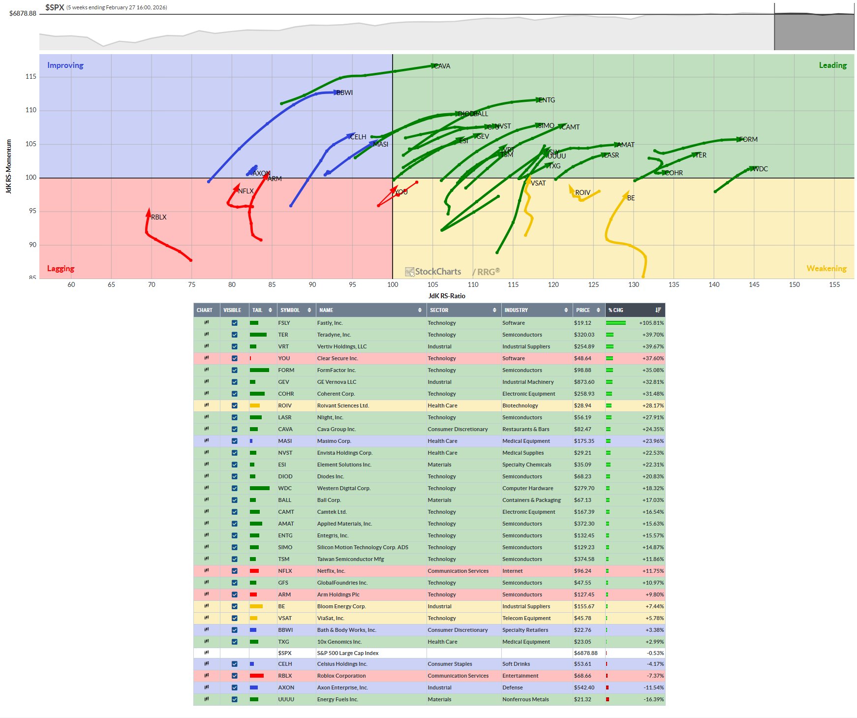Select the RBLX label on RRG chart
This screenshot has width=857, height=718.
159,217
